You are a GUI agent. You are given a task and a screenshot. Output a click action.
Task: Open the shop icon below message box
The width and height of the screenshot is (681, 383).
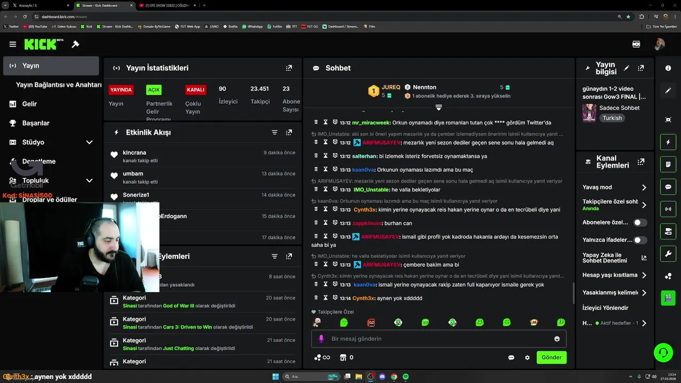(343, 357)
